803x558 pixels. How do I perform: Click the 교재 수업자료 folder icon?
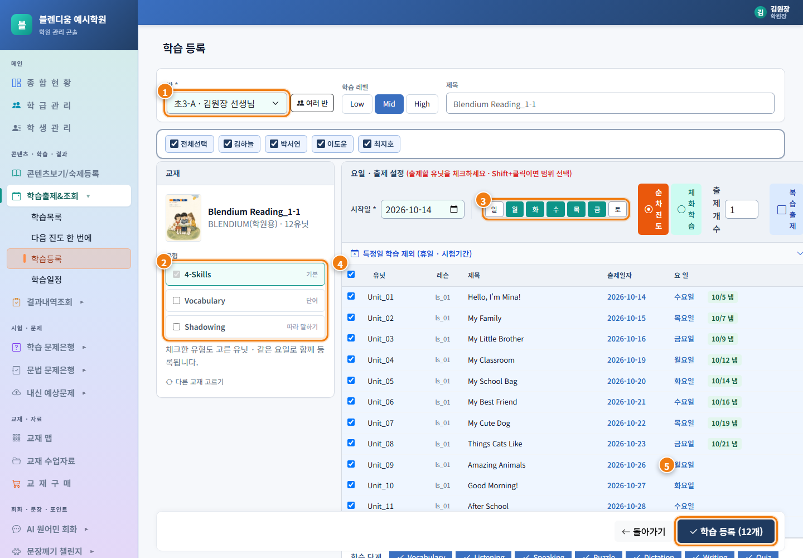(x=17, y=461)
